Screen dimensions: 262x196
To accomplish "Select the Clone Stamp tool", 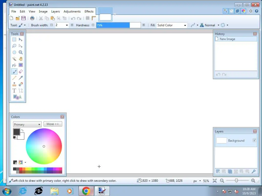I will point(14,84).
